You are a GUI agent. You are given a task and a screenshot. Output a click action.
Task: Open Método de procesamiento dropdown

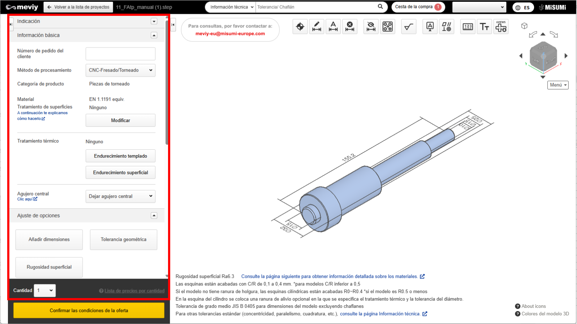[x=120, y=70]
